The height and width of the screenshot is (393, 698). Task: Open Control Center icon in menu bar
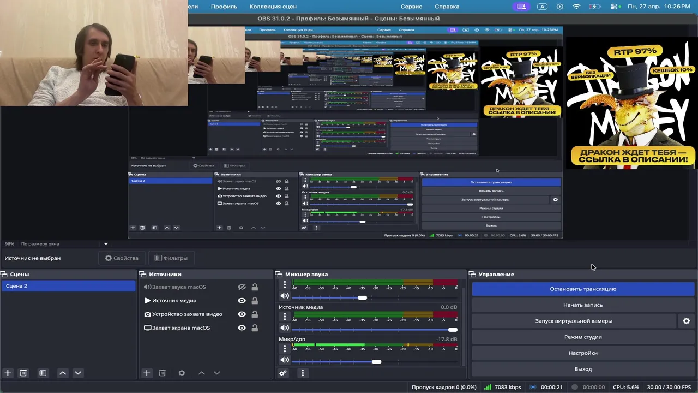click(x=615, y=7)
